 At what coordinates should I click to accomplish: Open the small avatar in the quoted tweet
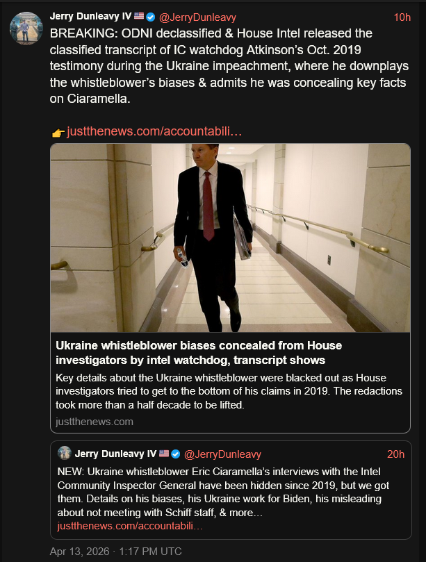tap(64, 454)
